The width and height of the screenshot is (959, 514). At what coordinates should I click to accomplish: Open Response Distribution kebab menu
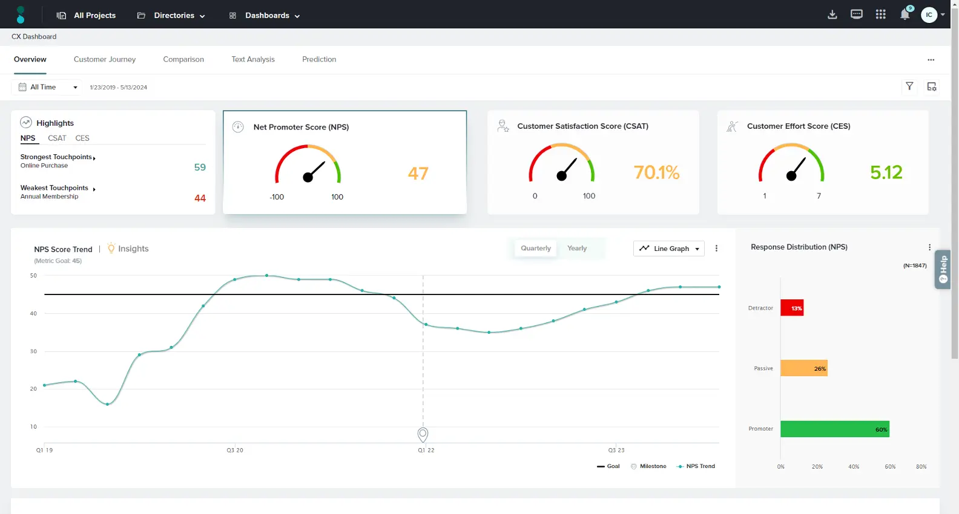pyautogui.click(x=929, y=247)
